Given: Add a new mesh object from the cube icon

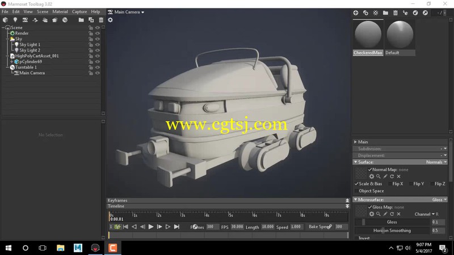Looking at the screenshot, I should pyautogui.click(x=5, y=20).
